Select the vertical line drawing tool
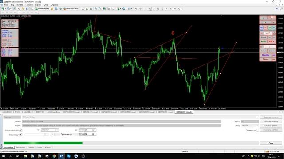Screen dimensions: 284x159 pyautogui.click(x=146, y=8)
